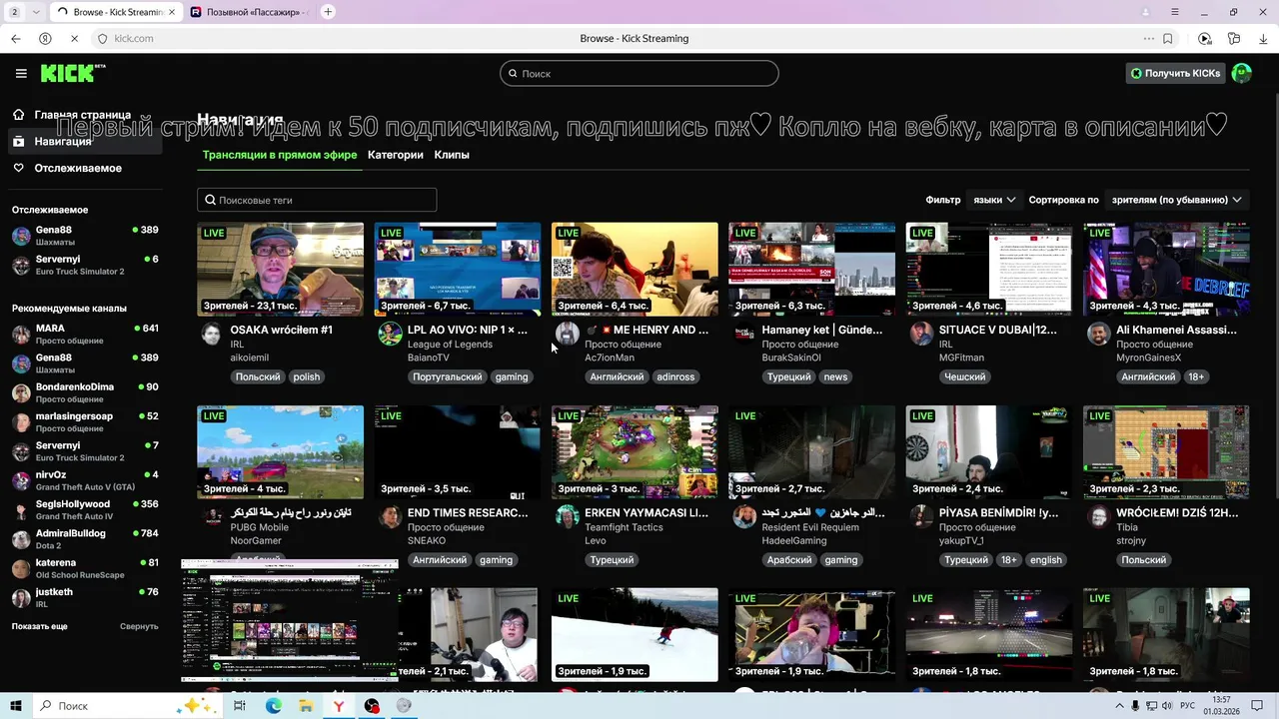The width and height of the screenshot is (1279, 719).
Task: Open strojny Tibia stream thumbnail
Action: [x=1166, y=451]
